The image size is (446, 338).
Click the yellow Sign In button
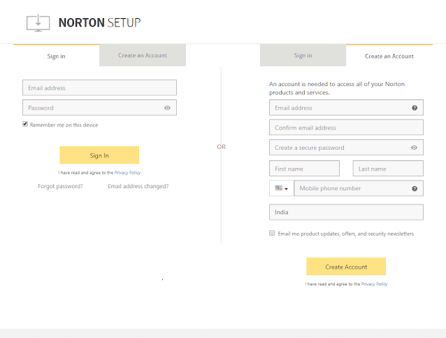pyautogui.click(x=99, y=155)
